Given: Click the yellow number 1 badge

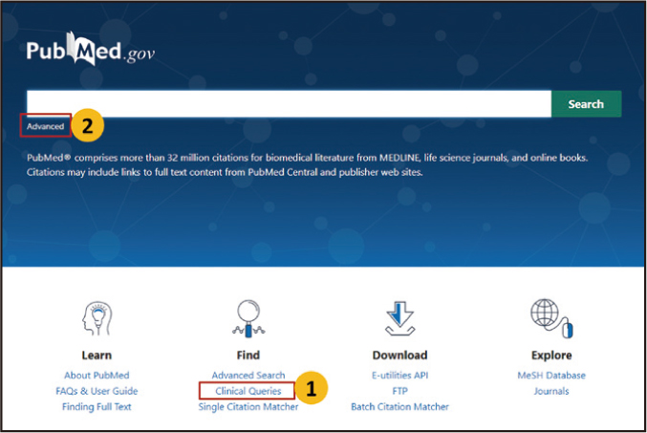Looking at the screenshot, I should click(310, 390).
